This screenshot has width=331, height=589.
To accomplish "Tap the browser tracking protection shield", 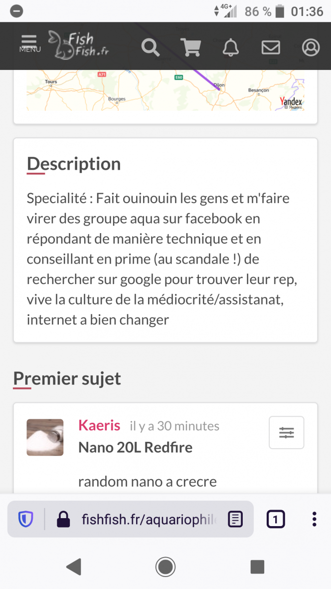I will click(x=26, y=519).
